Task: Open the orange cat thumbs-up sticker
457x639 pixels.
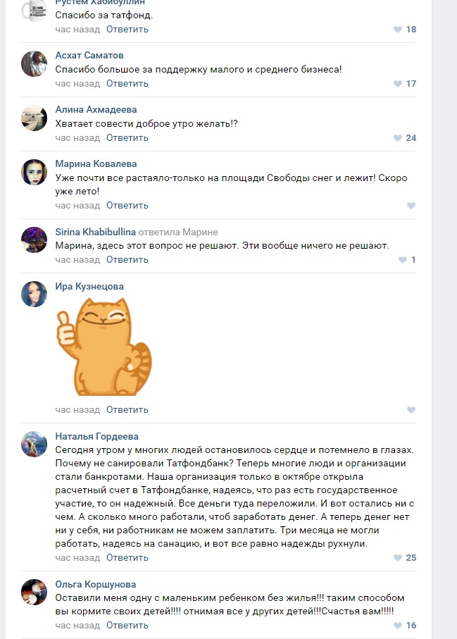Action: point(103,346)
